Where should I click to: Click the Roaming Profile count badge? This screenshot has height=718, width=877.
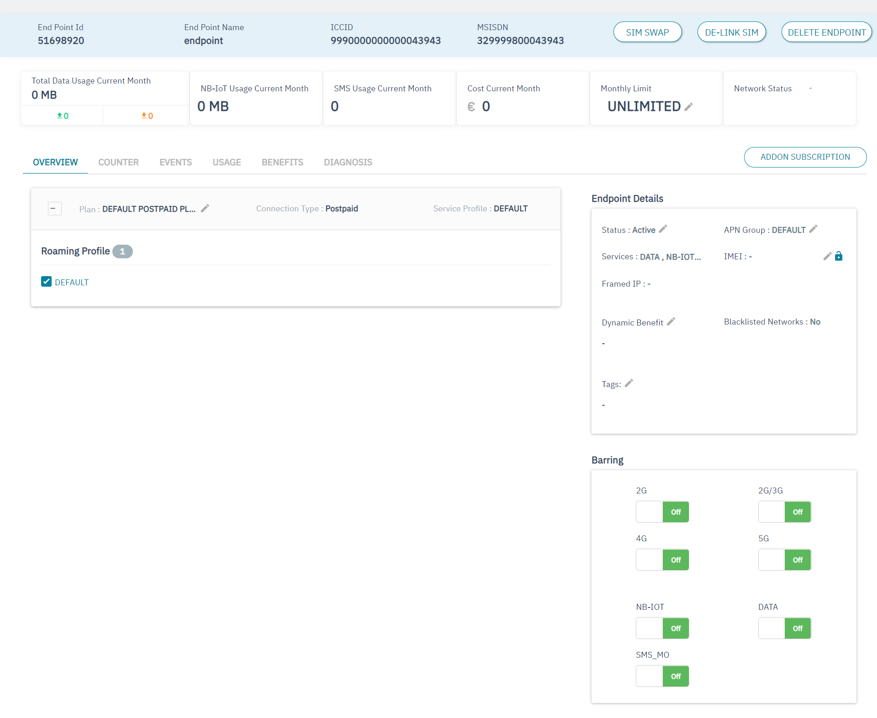click(122, 252)
